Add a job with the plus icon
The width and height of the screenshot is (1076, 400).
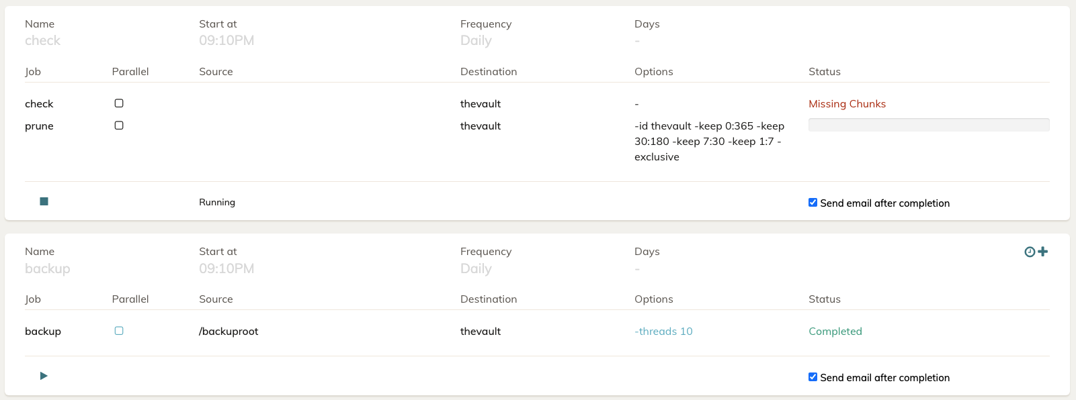(1043, 251)
